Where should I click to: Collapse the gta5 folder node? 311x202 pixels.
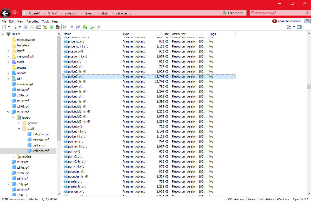[19, 129]
